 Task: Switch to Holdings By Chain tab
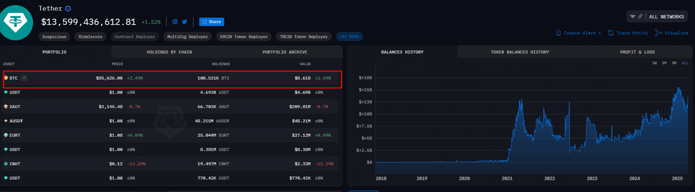click(169, 52)
